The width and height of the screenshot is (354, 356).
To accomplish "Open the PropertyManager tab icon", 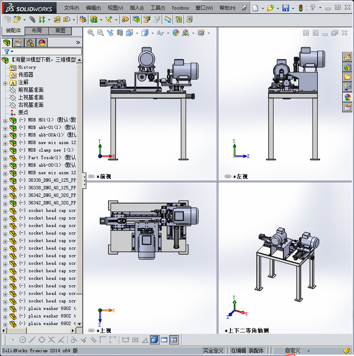I will tap(18, 42).
